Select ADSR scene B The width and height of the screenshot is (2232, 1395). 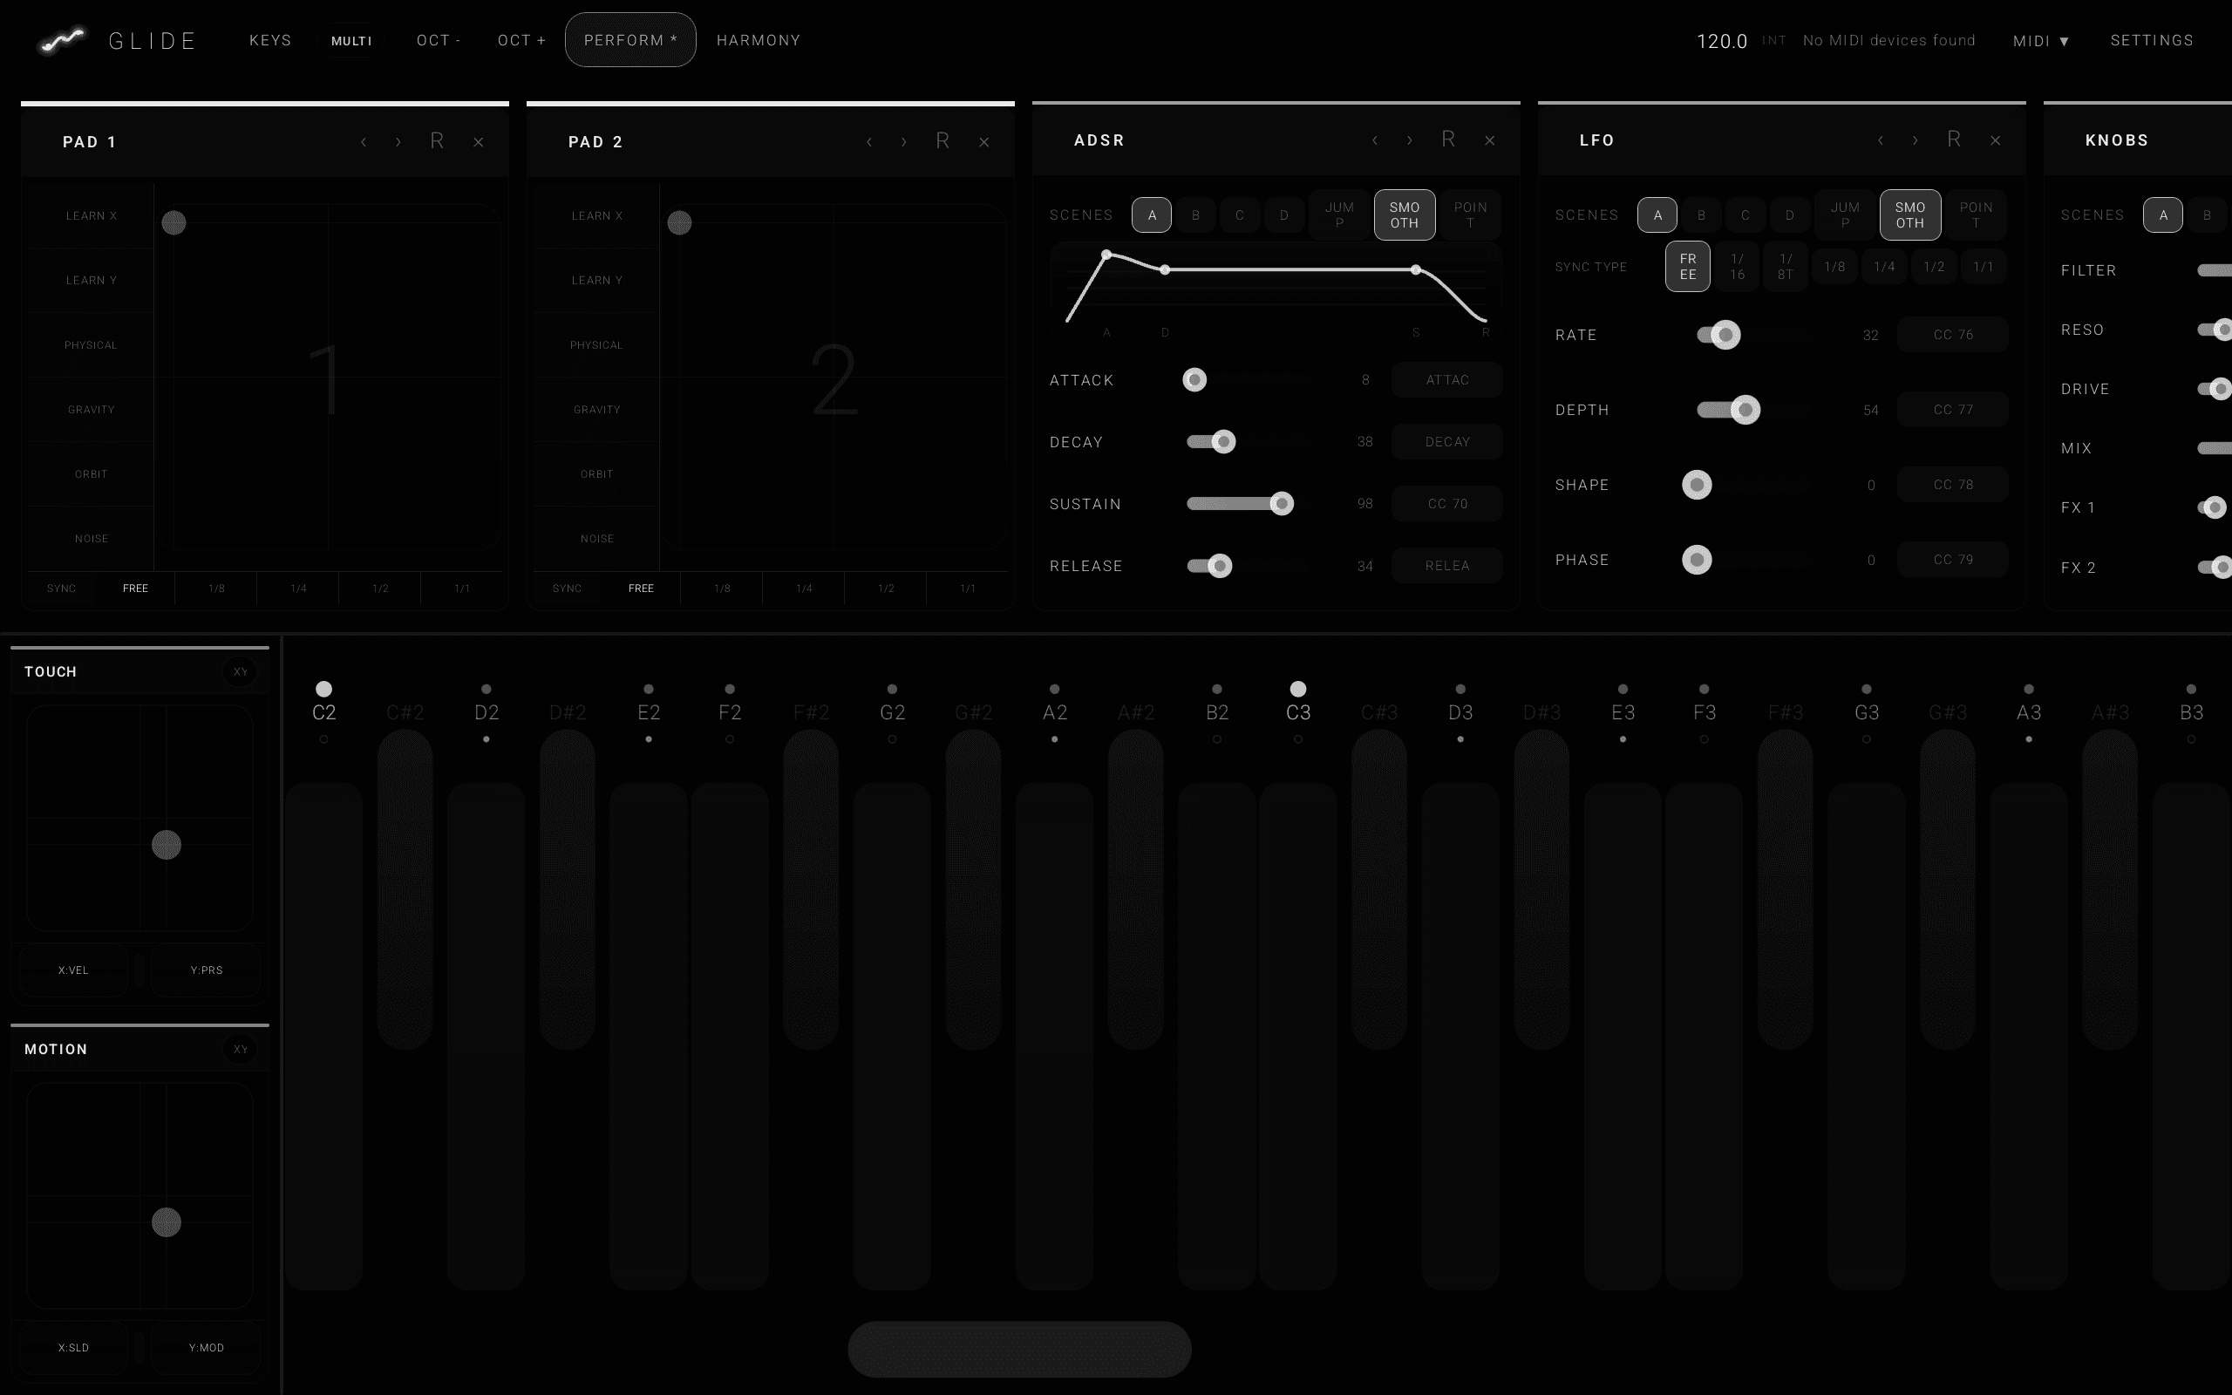1195,215
